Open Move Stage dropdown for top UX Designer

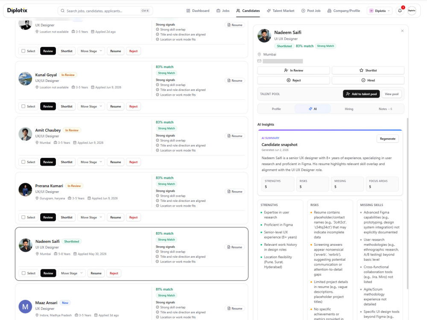click(x=91, y=51)
